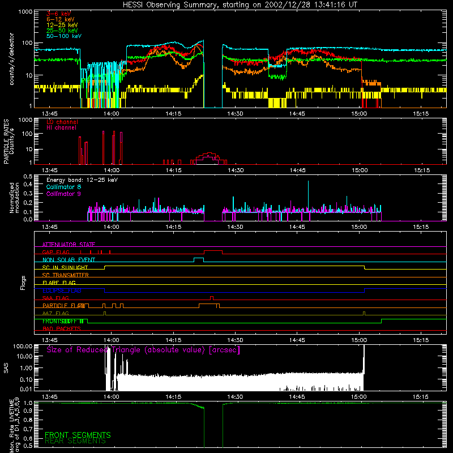Click the 15:15 tick under the SAS plot

(421, 397)
